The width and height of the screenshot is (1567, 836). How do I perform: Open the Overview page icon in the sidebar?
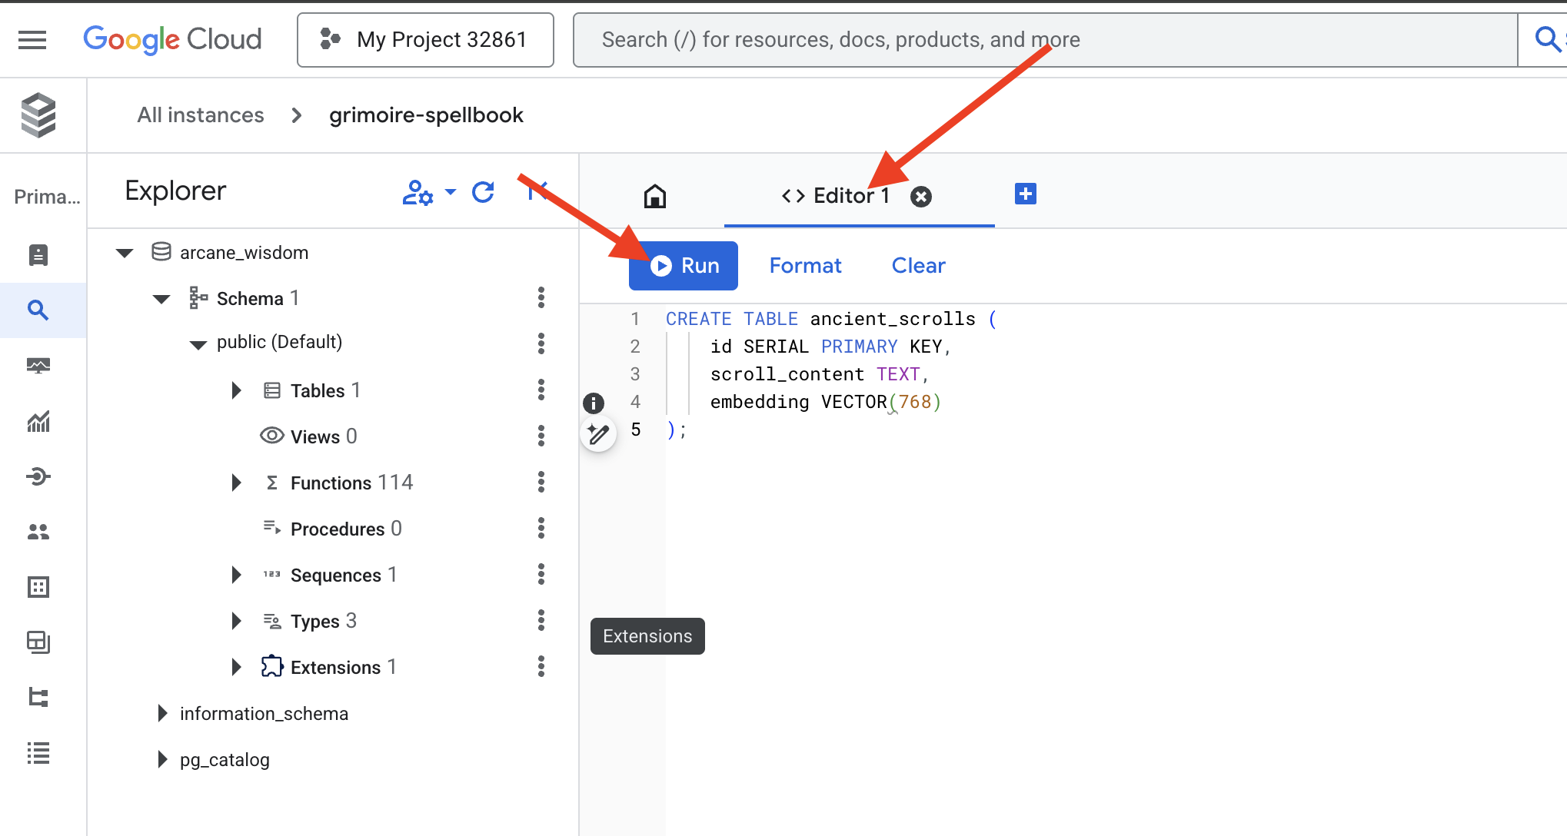pos(38,255)
